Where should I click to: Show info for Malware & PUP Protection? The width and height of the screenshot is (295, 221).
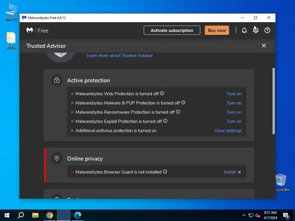(183, 102)
